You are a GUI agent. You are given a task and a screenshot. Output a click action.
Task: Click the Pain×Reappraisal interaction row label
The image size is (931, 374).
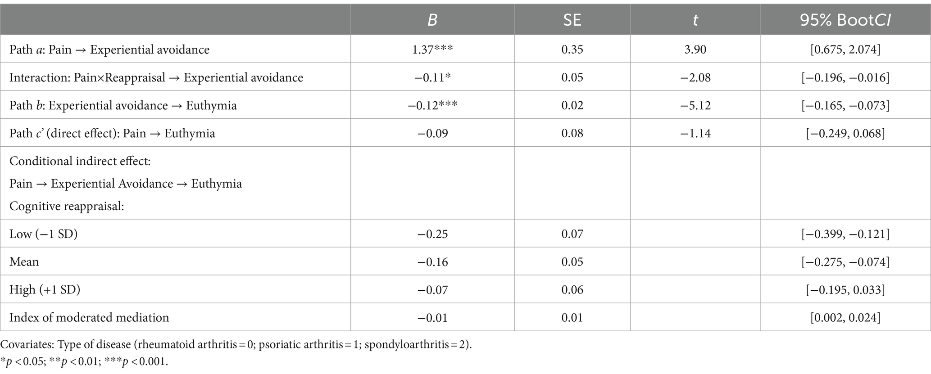pos(156,77)
